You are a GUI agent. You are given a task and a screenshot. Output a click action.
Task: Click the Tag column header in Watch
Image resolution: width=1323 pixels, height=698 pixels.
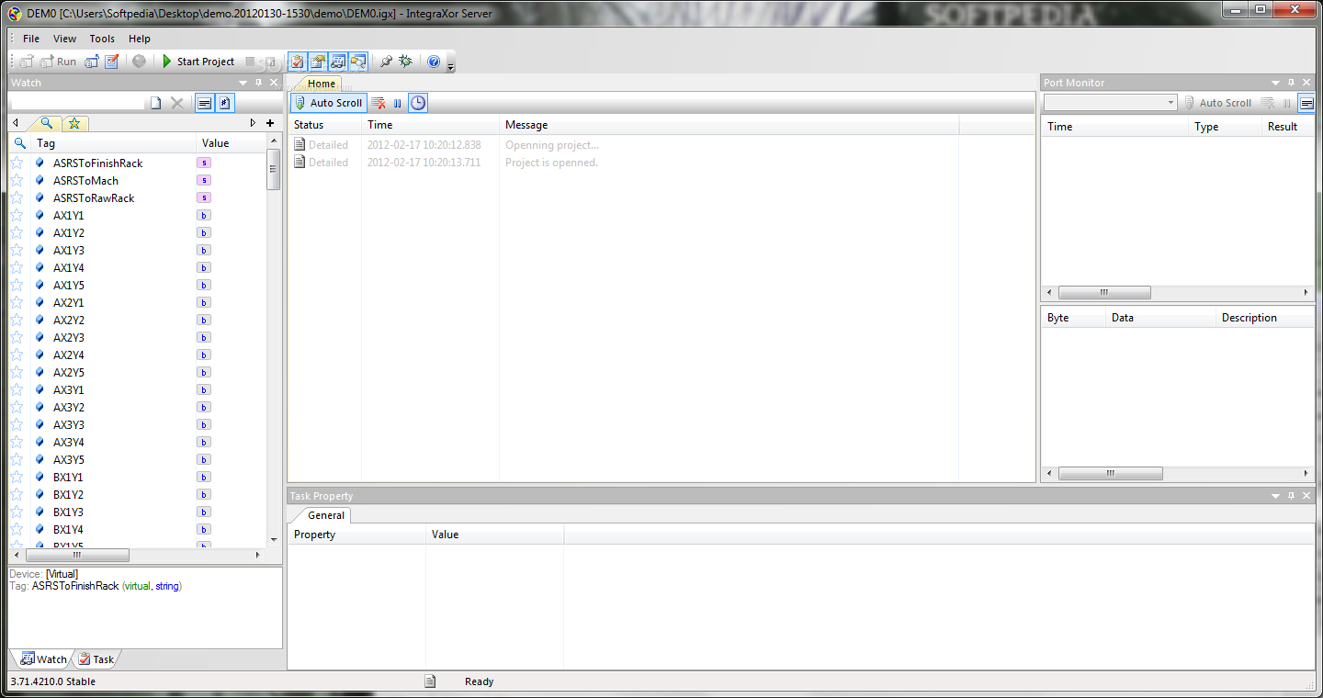click(114, 143)
